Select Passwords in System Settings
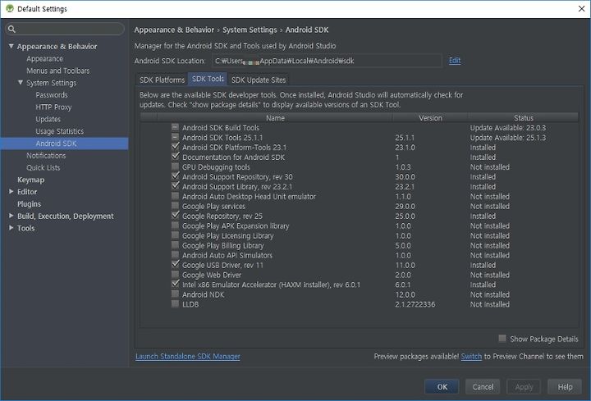Image resolution: width=591 pixels, height=401 pixels. point(52,95)
